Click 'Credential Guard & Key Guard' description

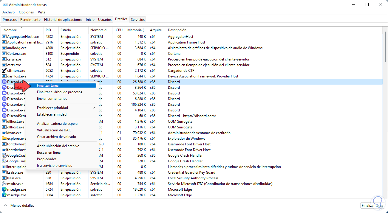191,172
